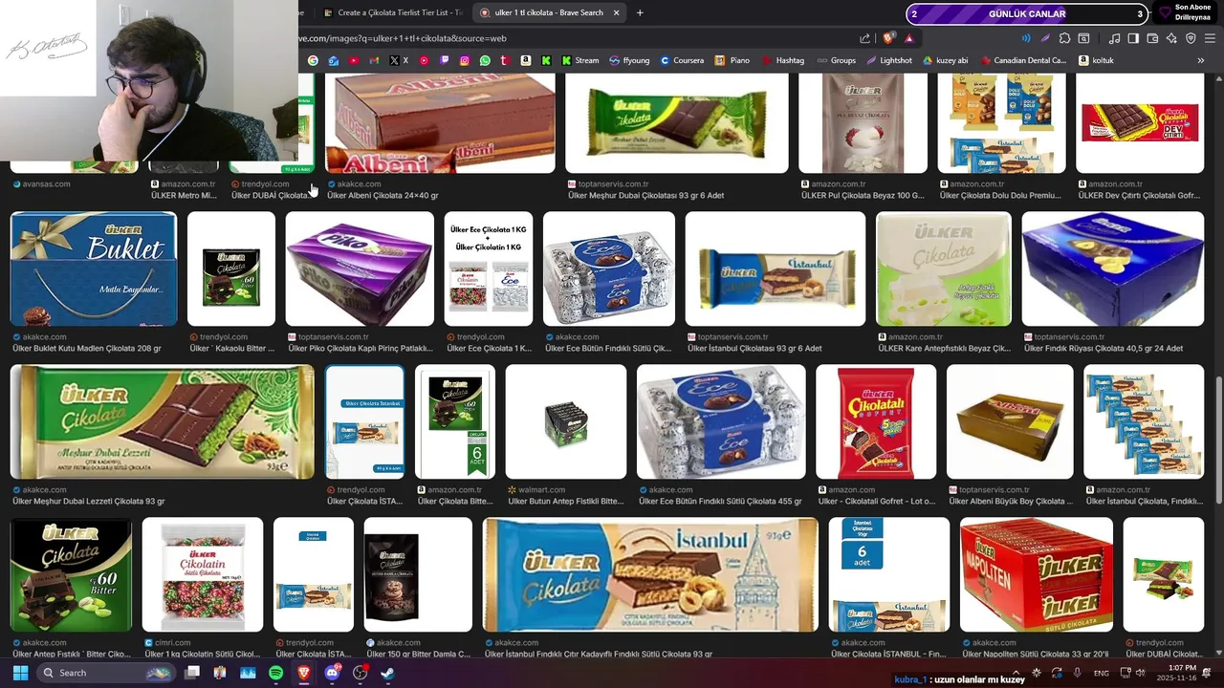Open the browser main menu hamburger

[x=1210, y=38]
